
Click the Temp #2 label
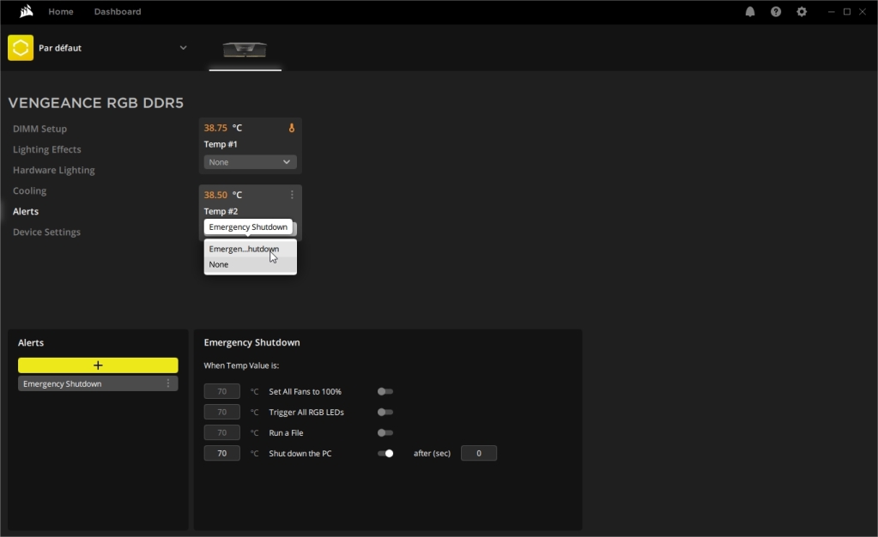(x=221, y=212)
